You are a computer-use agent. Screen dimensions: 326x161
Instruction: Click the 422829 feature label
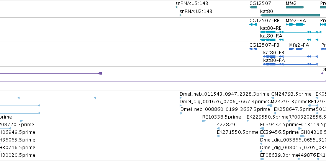pos(226,125)
